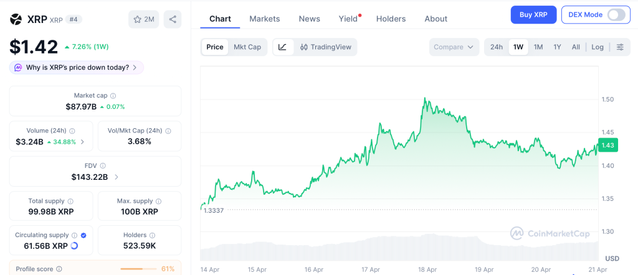Expand the Volume (24h) details arrow

[82, 142]
